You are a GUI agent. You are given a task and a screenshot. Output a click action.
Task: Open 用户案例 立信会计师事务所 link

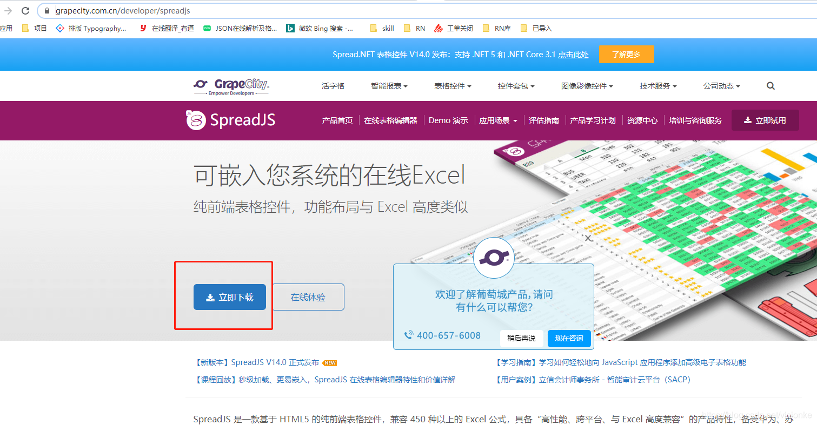pos(593,380)
